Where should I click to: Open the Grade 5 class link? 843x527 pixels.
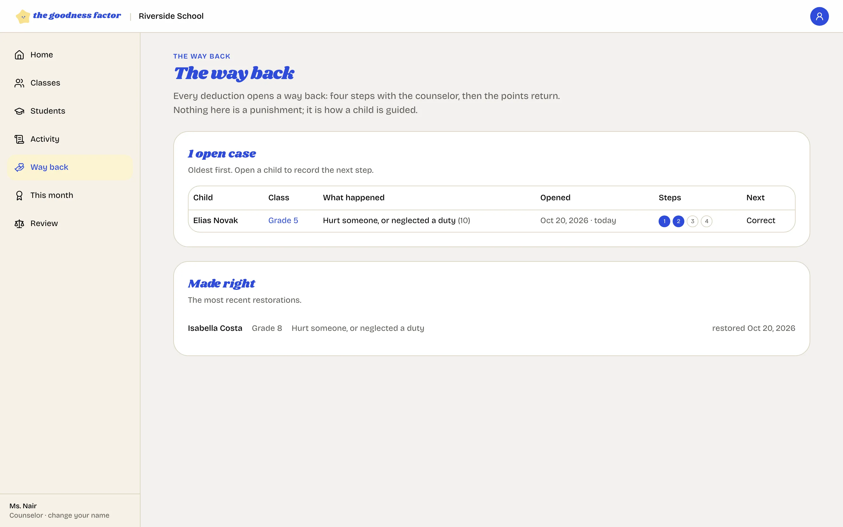click(x=283, y=221)
